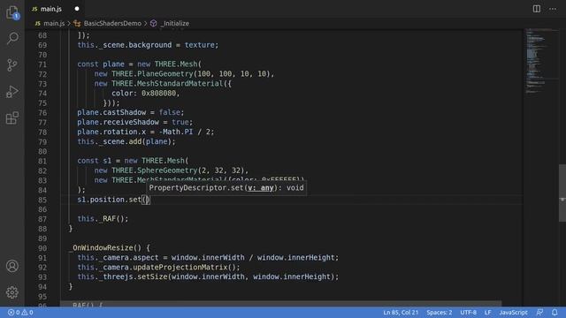The image size is (566, 318).
Task: Open the Search view
Action: pos(12,38)
